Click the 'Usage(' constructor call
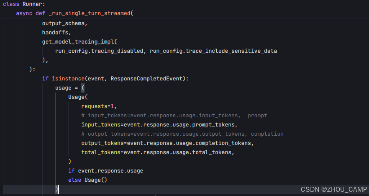 coord(78,97)
